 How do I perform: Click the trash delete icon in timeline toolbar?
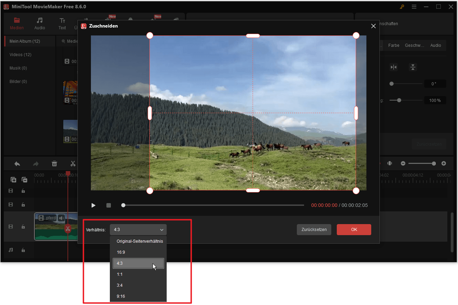(x=54, y=164)
